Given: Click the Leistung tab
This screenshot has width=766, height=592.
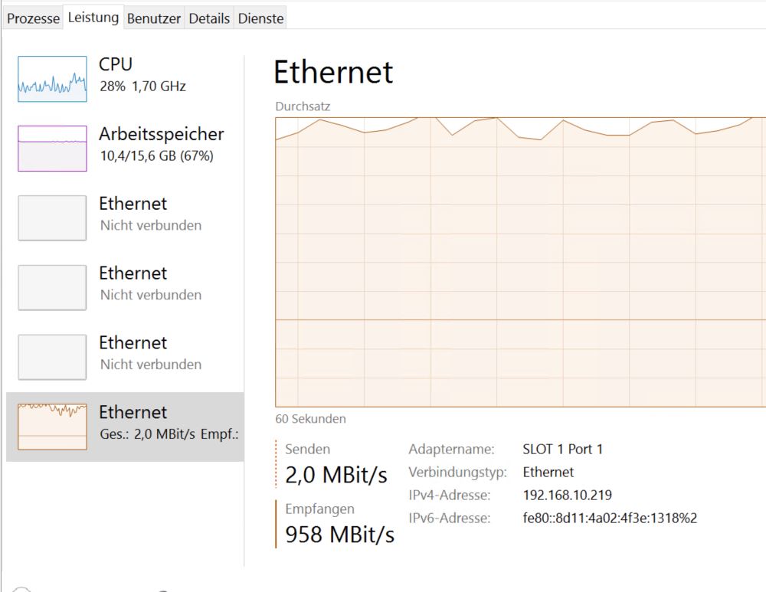Looking at the screenshot, I should pyautogui.click(x=93, y=18).
